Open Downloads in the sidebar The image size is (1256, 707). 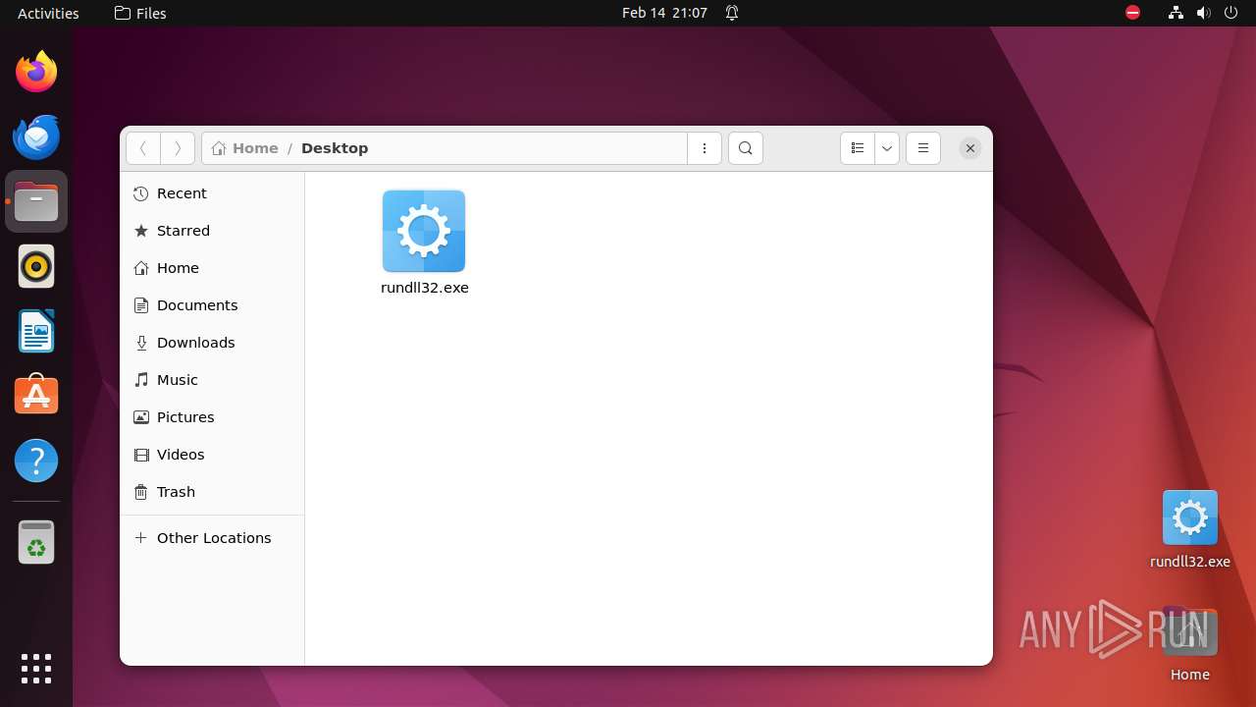click(212, 343)
